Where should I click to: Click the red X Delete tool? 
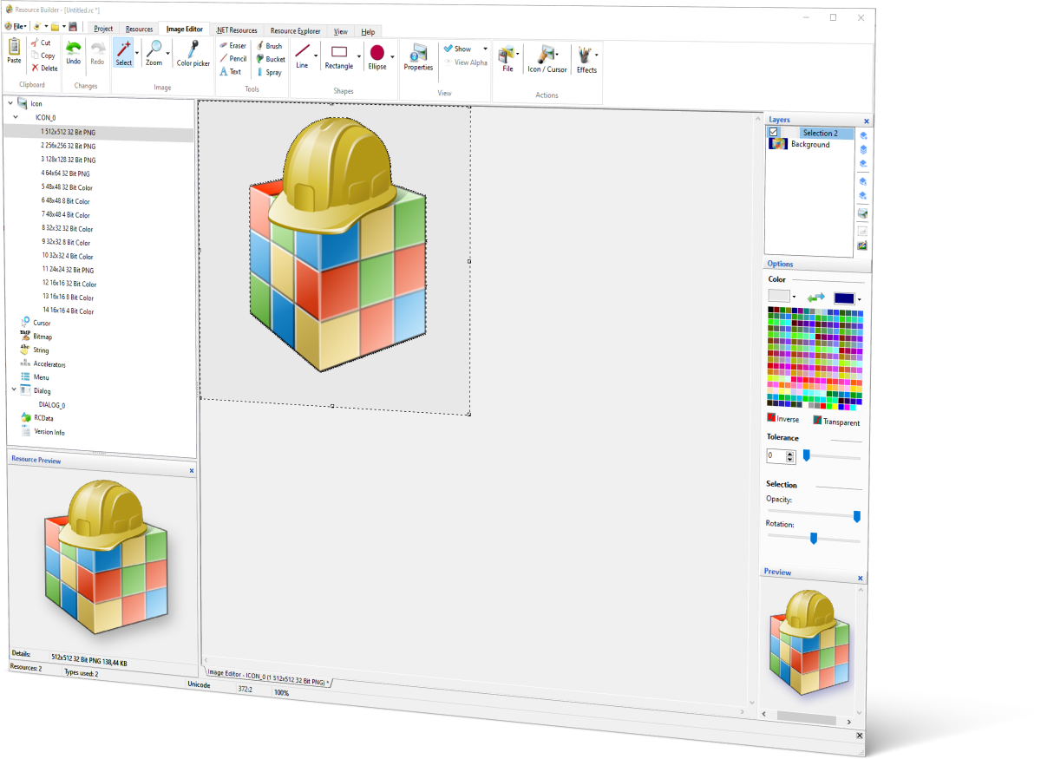click(x=43, y=68)
